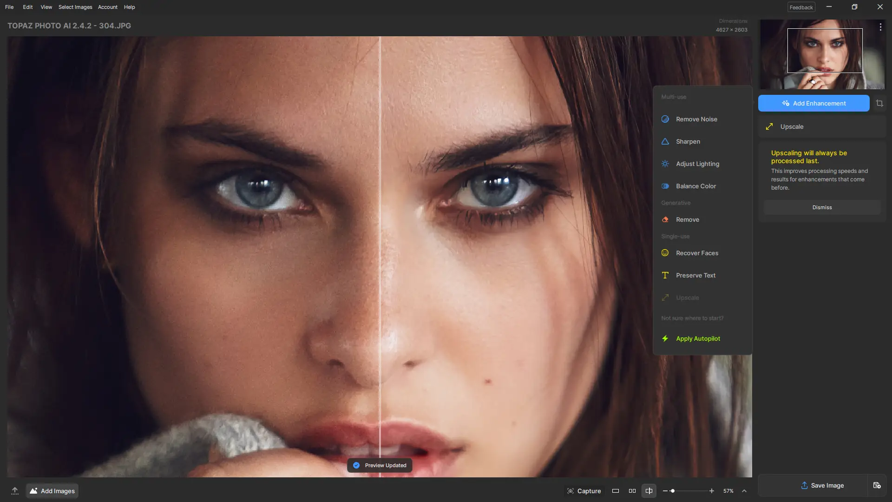892x502 pixels.
Task: Open the three-dot options menu near thumbnail
Action: click(x=880, y=27)
